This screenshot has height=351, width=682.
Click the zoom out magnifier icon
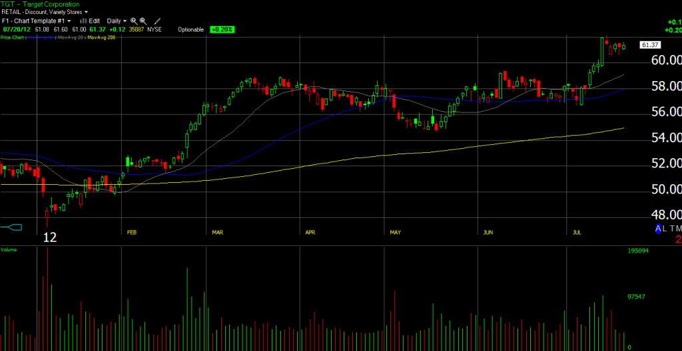coord(143,21)
